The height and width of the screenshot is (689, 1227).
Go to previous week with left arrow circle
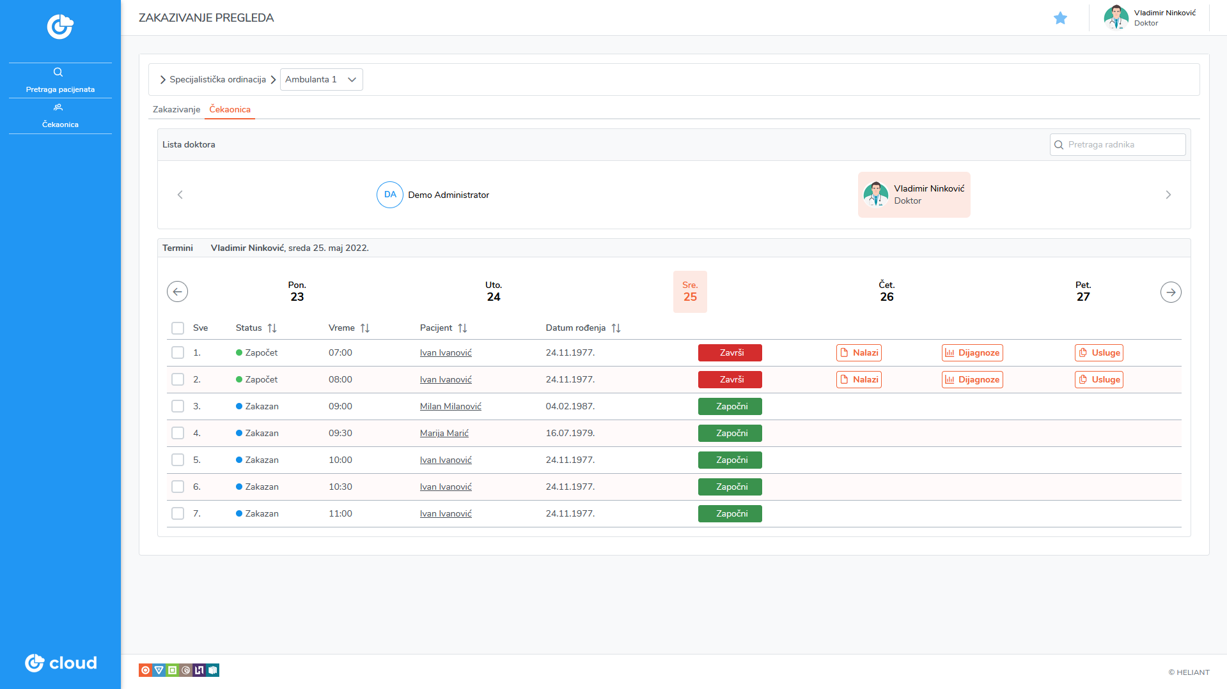click(177, 292)
